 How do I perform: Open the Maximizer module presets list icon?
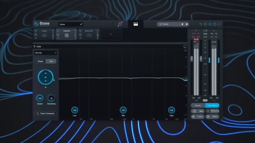click(x=80, y=38)
